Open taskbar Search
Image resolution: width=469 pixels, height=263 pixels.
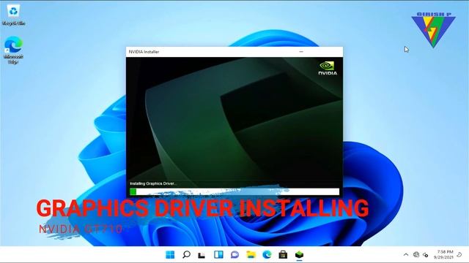coord(186,255)
